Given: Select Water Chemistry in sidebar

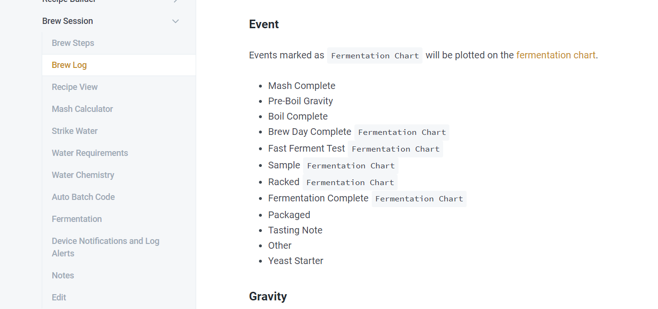Looking at the screenshot, I should (83, 175).
